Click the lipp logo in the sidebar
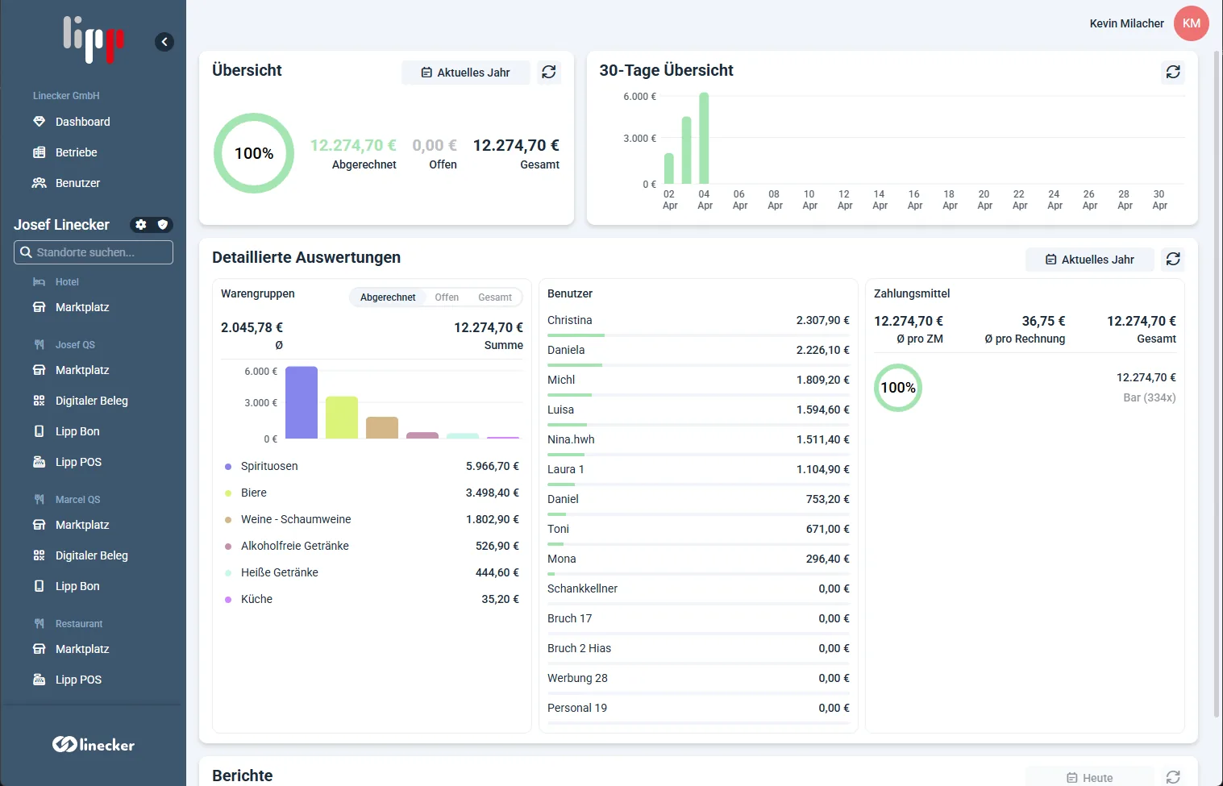The image size is (1223, 786). tap(94, 40)
